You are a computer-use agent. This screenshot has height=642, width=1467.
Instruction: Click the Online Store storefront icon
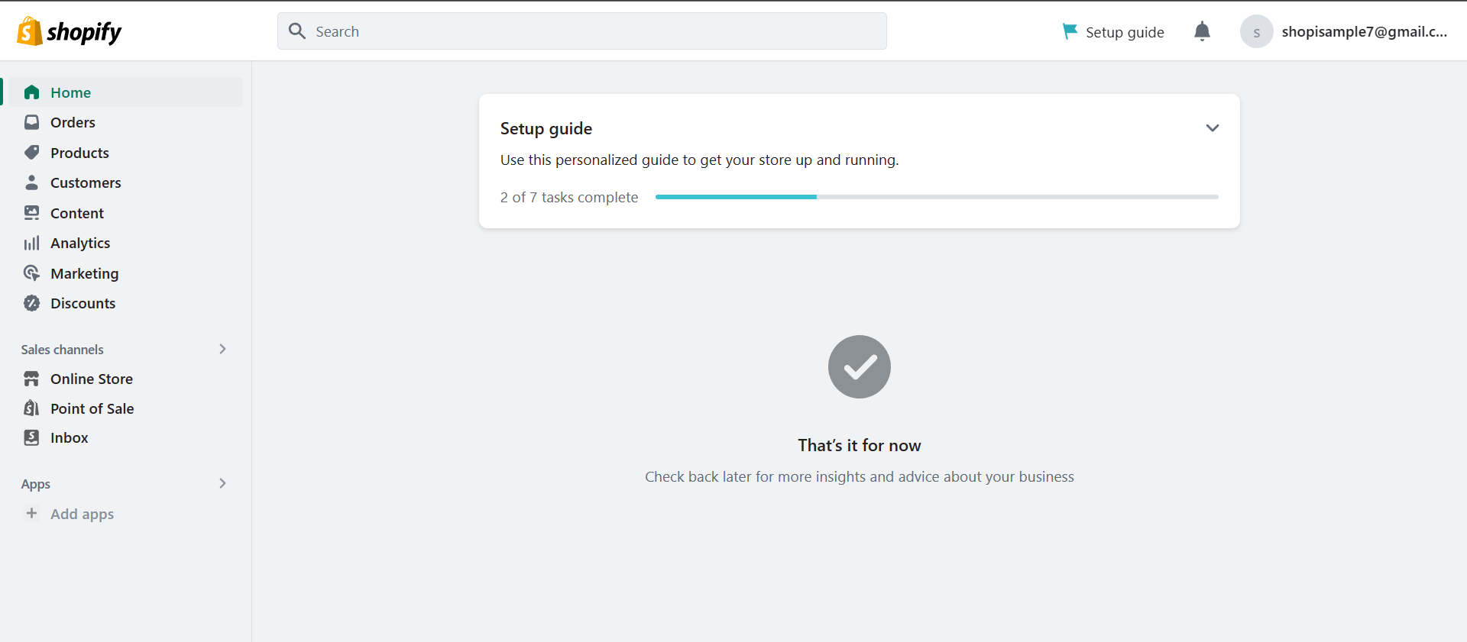point(31,379)
